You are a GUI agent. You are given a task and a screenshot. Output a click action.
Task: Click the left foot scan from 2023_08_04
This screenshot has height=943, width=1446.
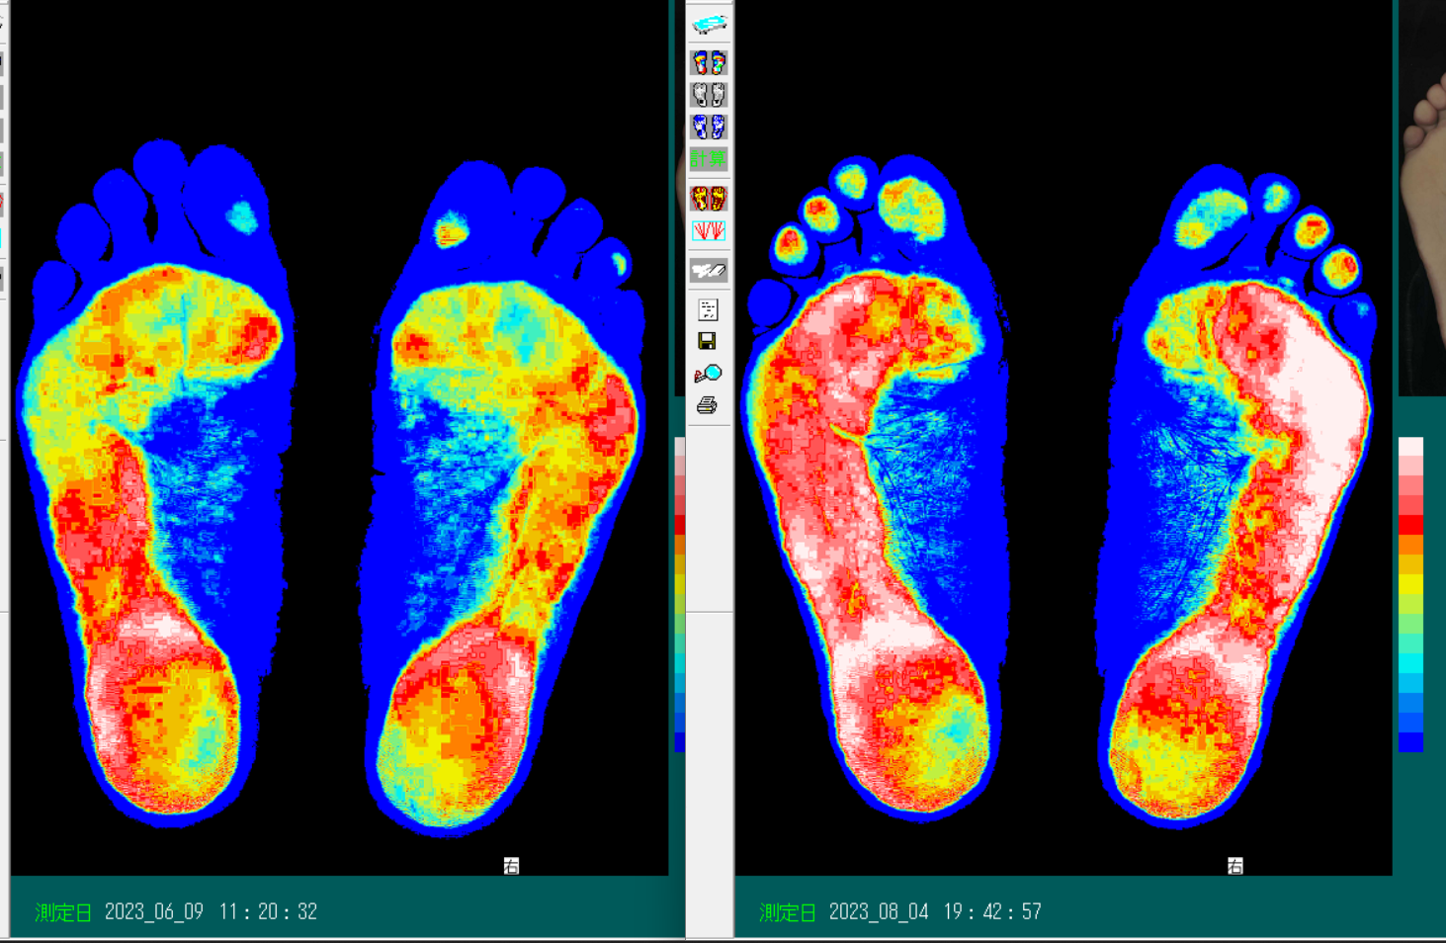877,488
